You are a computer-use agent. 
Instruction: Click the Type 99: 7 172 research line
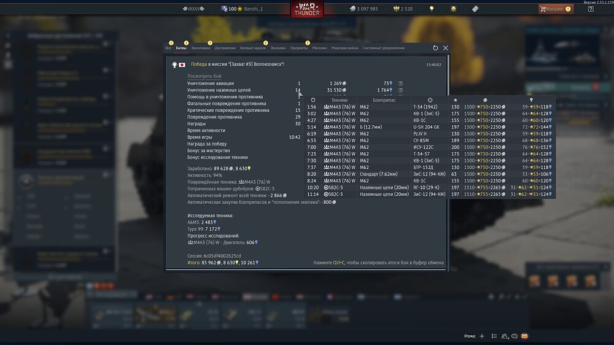(204, 229)
